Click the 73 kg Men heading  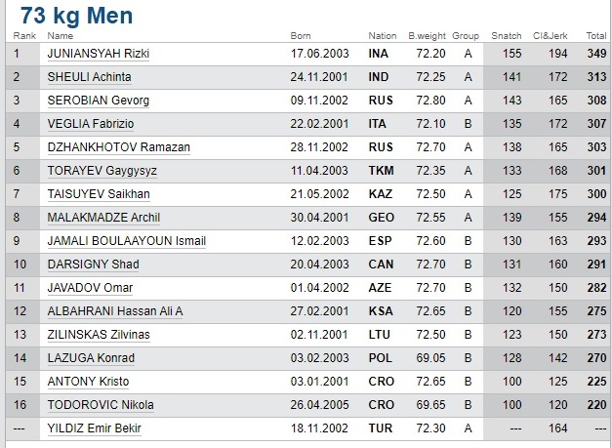76,15
